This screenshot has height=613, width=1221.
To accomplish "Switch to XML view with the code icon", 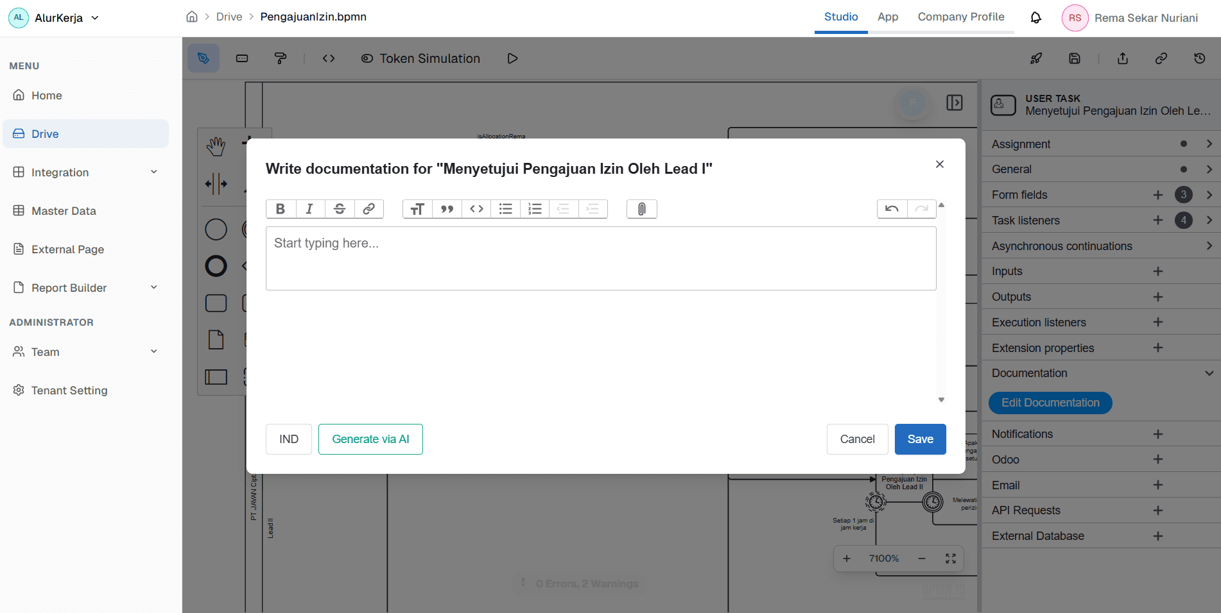I will [328, 58].
